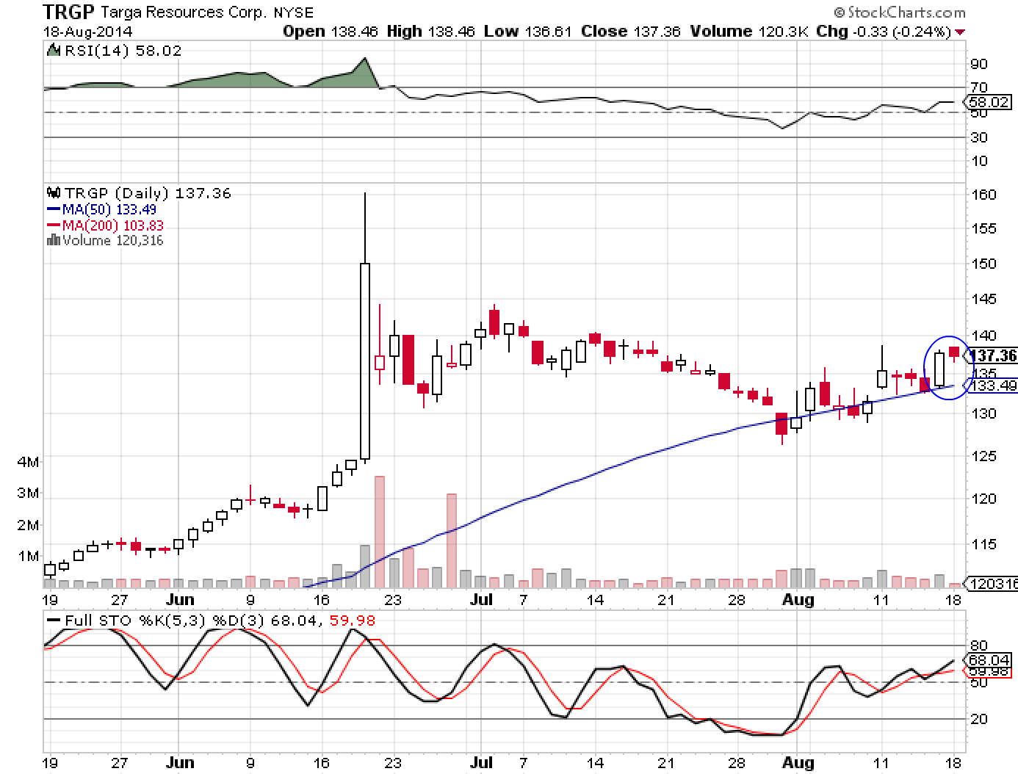
Task: Click the RSI(14) 58.02 legend label
Action: 123,51
